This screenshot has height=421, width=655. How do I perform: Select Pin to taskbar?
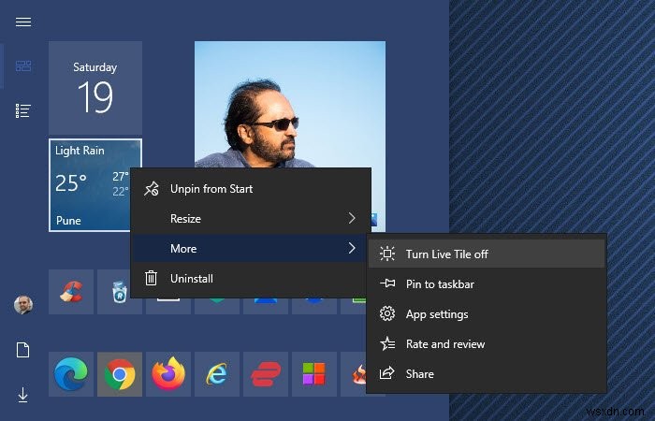[x=487, y=284]
